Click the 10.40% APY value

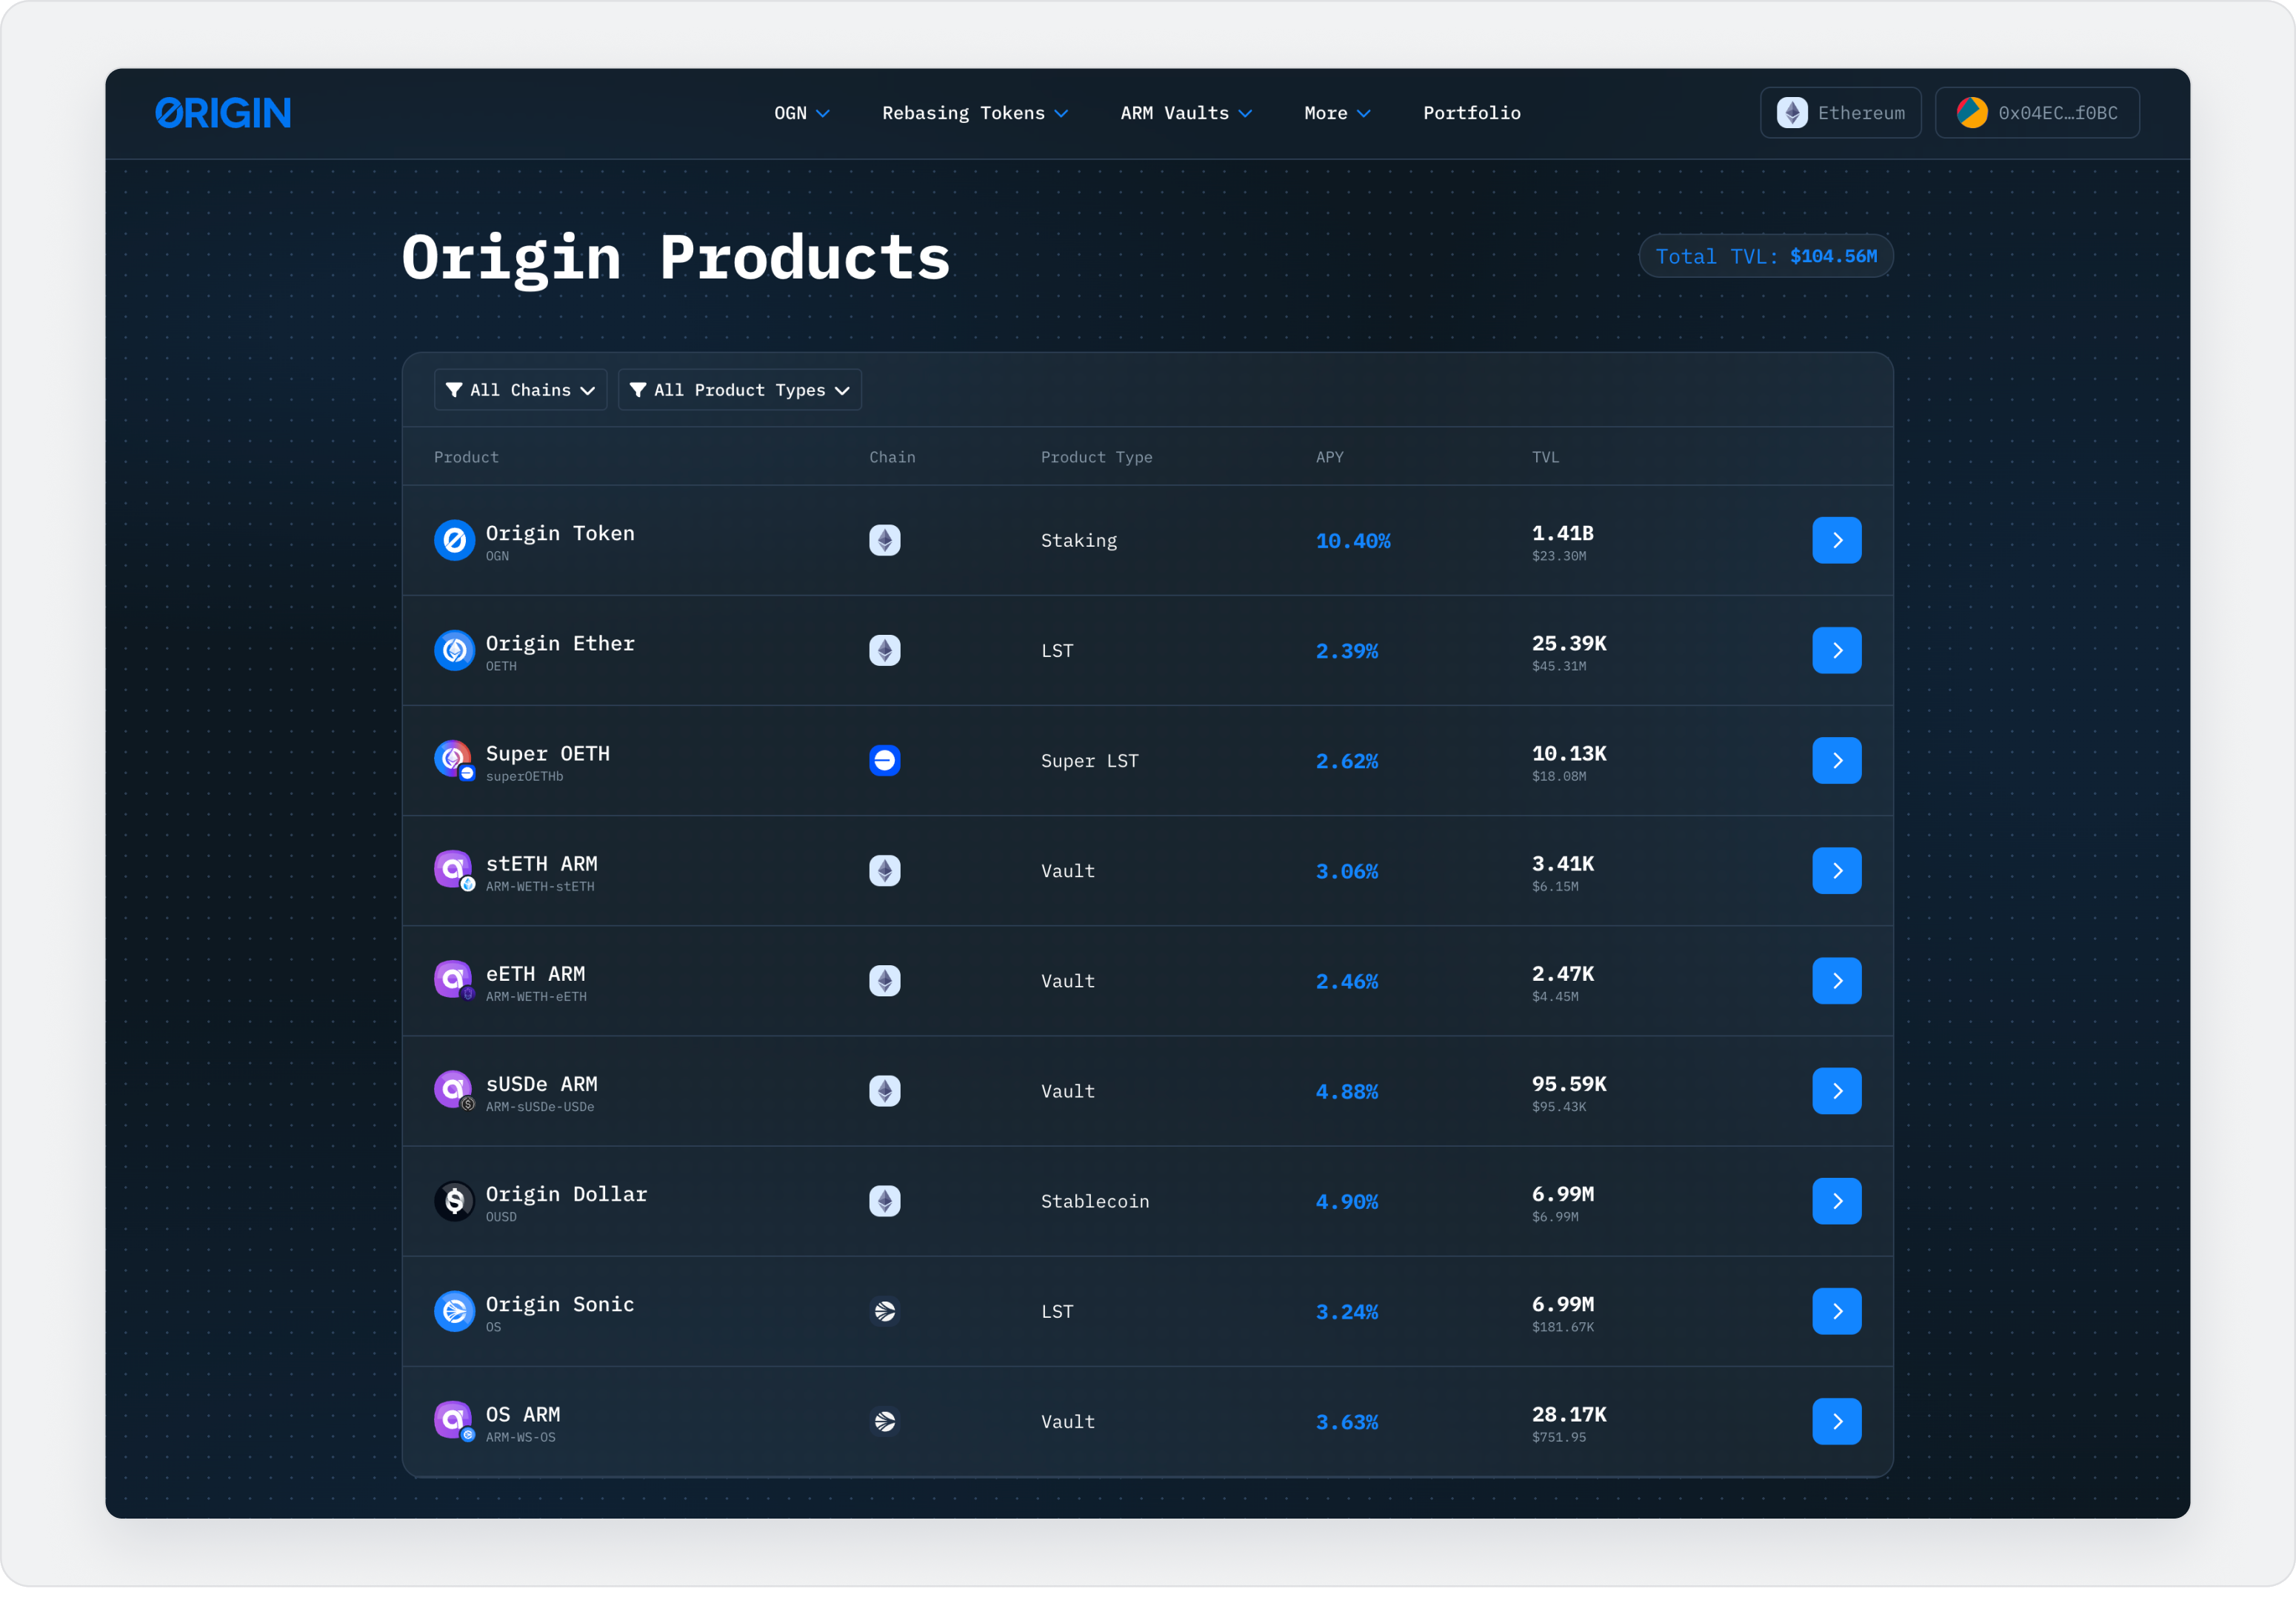coord(1353,541)
